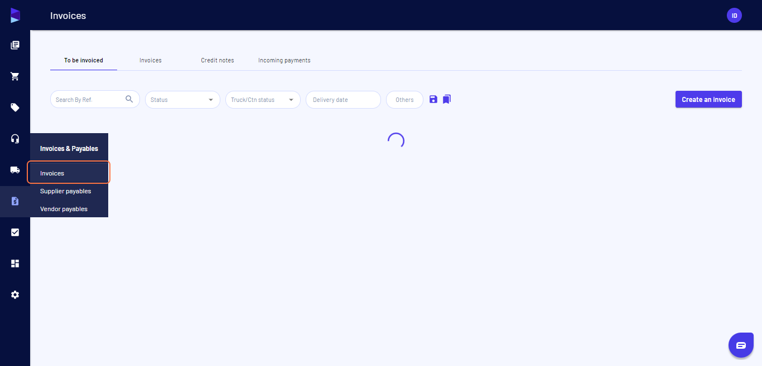Open the shopping cart sidebar icon
Viewport: 762px width, 366px height.
[15, 76]
